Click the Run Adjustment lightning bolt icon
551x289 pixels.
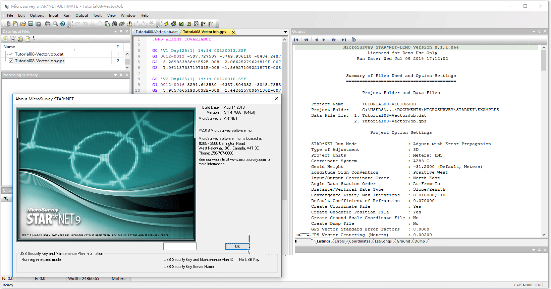pos(166,24)
